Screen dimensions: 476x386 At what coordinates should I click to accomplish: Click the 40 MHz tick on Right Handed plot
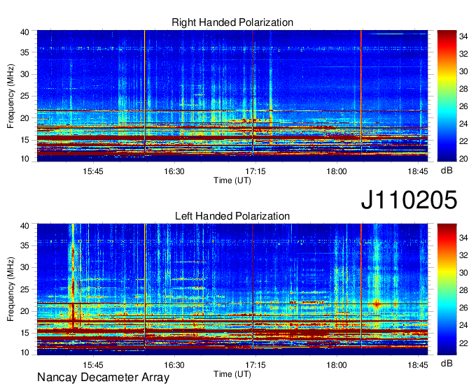(x=25, y=32)
